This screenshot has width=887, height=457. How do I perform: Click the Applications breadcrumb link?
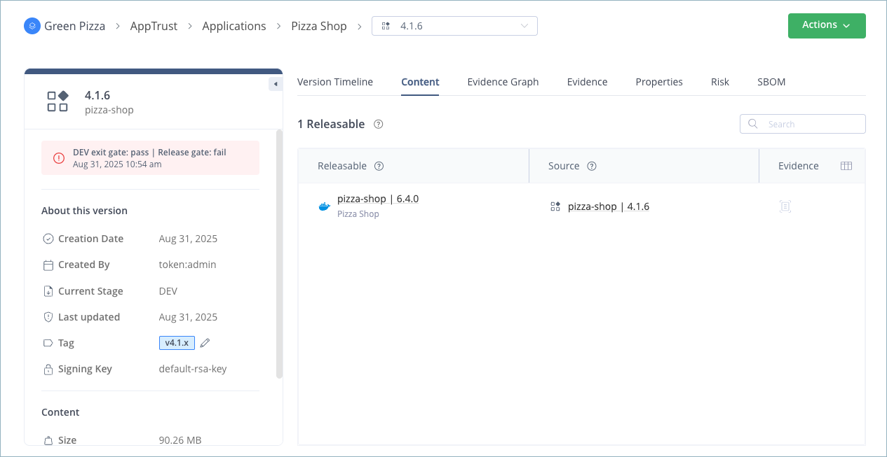coord(234,26)
